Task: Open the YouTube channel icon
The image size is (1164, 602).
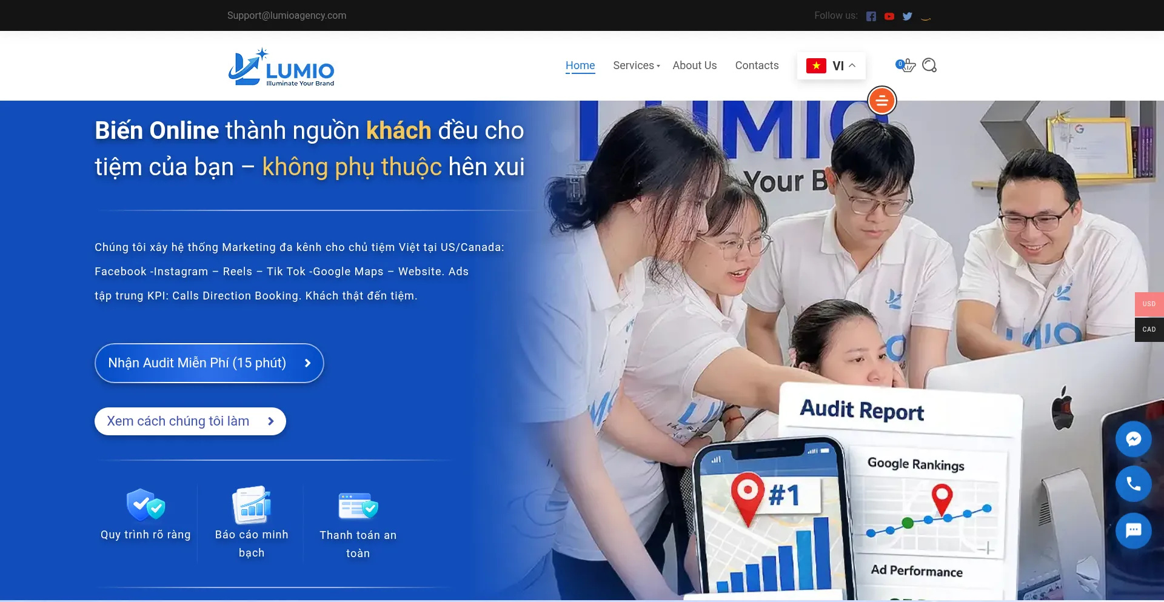Action: tap(889, 16)
